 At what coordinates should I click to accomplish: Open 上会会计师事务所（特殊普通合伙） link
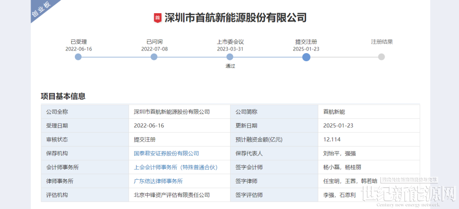(x=176, y=167)
